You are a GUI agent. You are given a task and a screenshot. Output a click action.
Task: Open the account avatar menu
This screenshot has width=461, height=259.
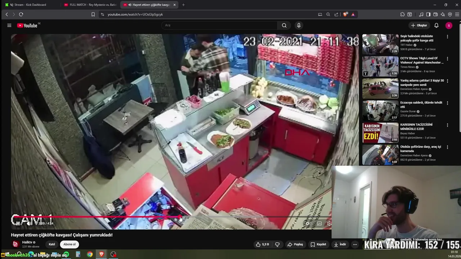click(x=448, y=26)
